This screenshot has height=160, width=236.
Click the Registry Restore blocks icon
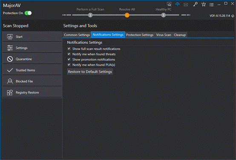pos(10,92)
